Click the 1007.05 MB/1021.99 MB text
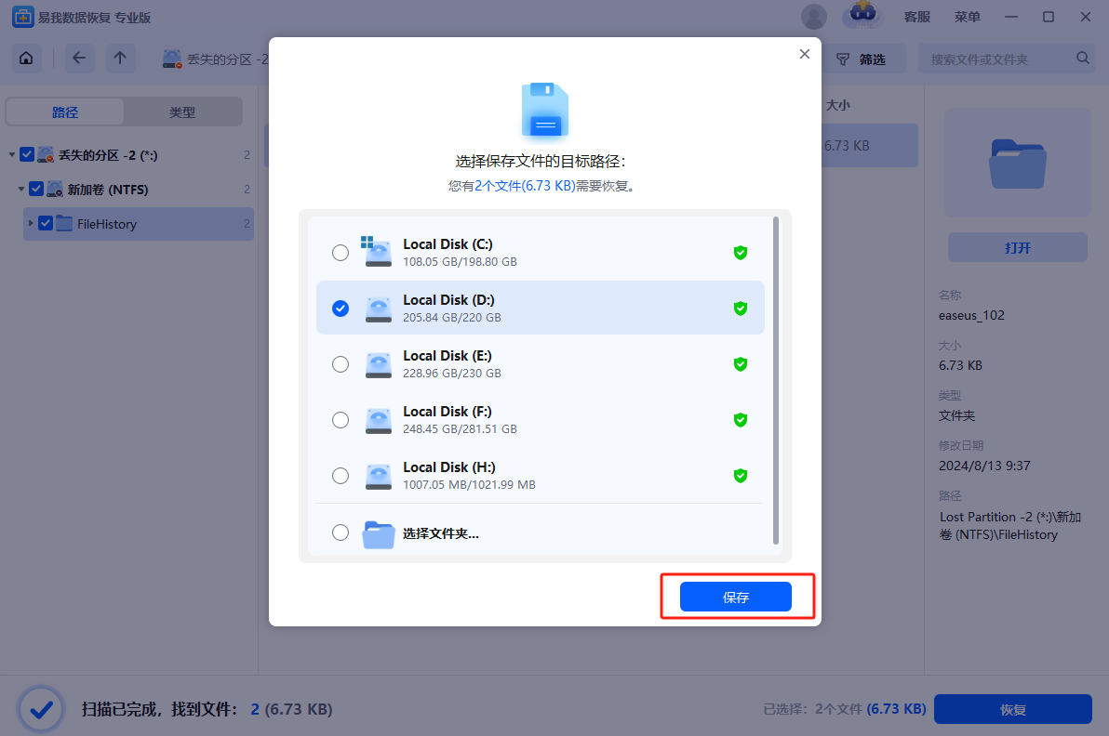Image resolution: width=1109 pixels, height=736 pixels. [469, 484]
